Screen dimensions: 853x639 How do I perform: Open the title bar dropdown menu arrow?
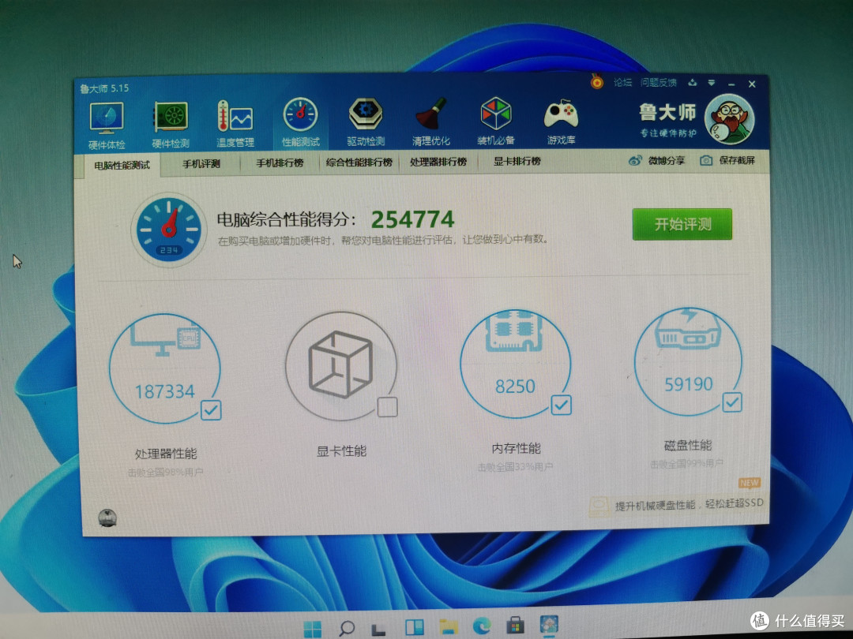click(711, 83)
